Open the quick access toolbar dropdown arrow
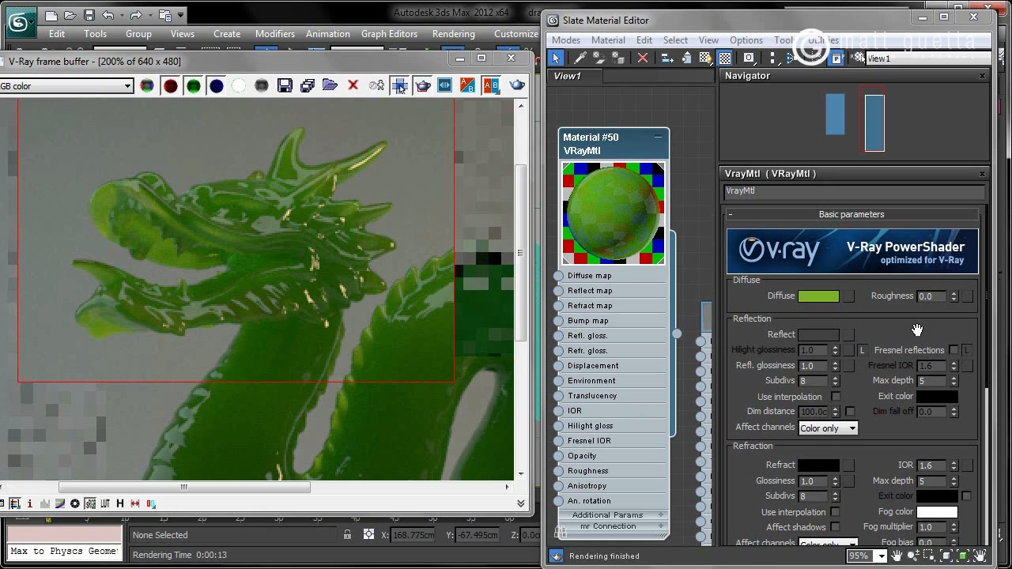The width and height of the screenshot is (1012, 569). pos(181,15)
